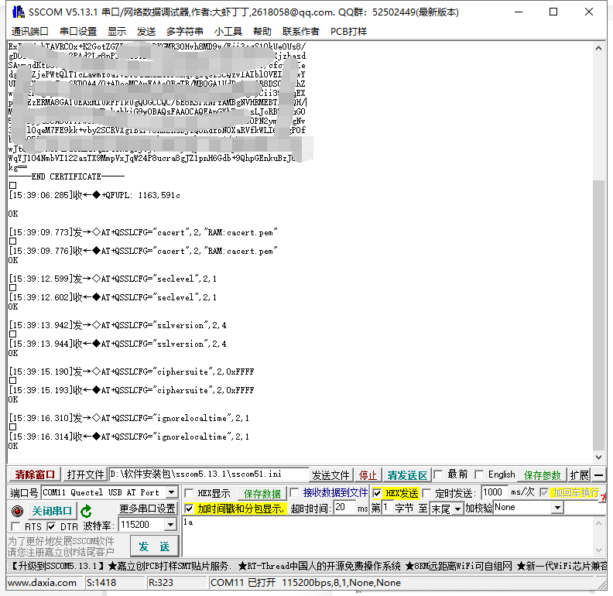Image resolution: width=613 pixels, height=596 pixels.
Task: Open the 帮助 menu
Action: click(x=262, y=31)
